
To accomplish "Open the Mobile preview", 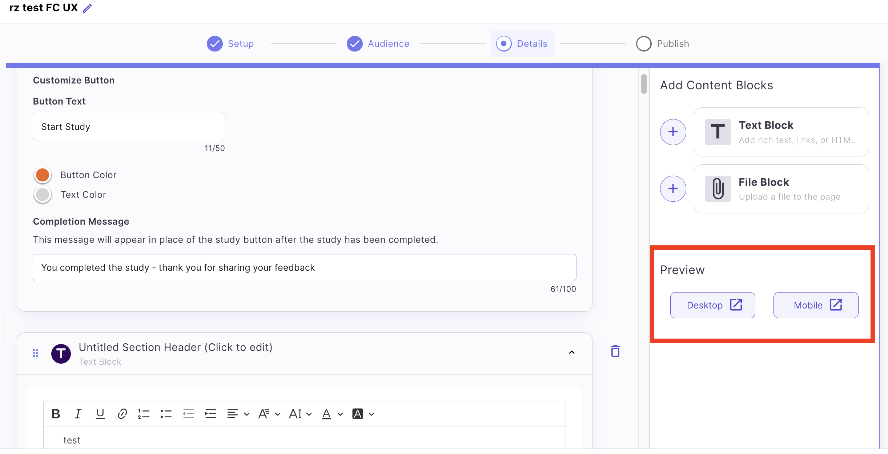I will point(815,305).
